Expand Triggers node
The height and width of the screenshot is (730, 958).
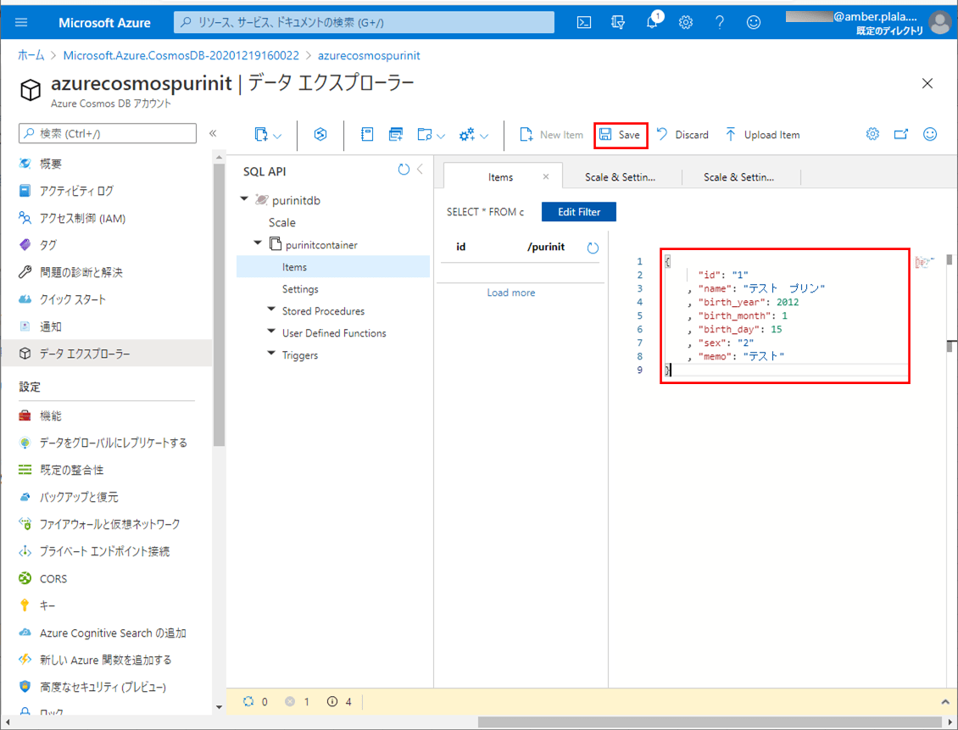[271, 354]
